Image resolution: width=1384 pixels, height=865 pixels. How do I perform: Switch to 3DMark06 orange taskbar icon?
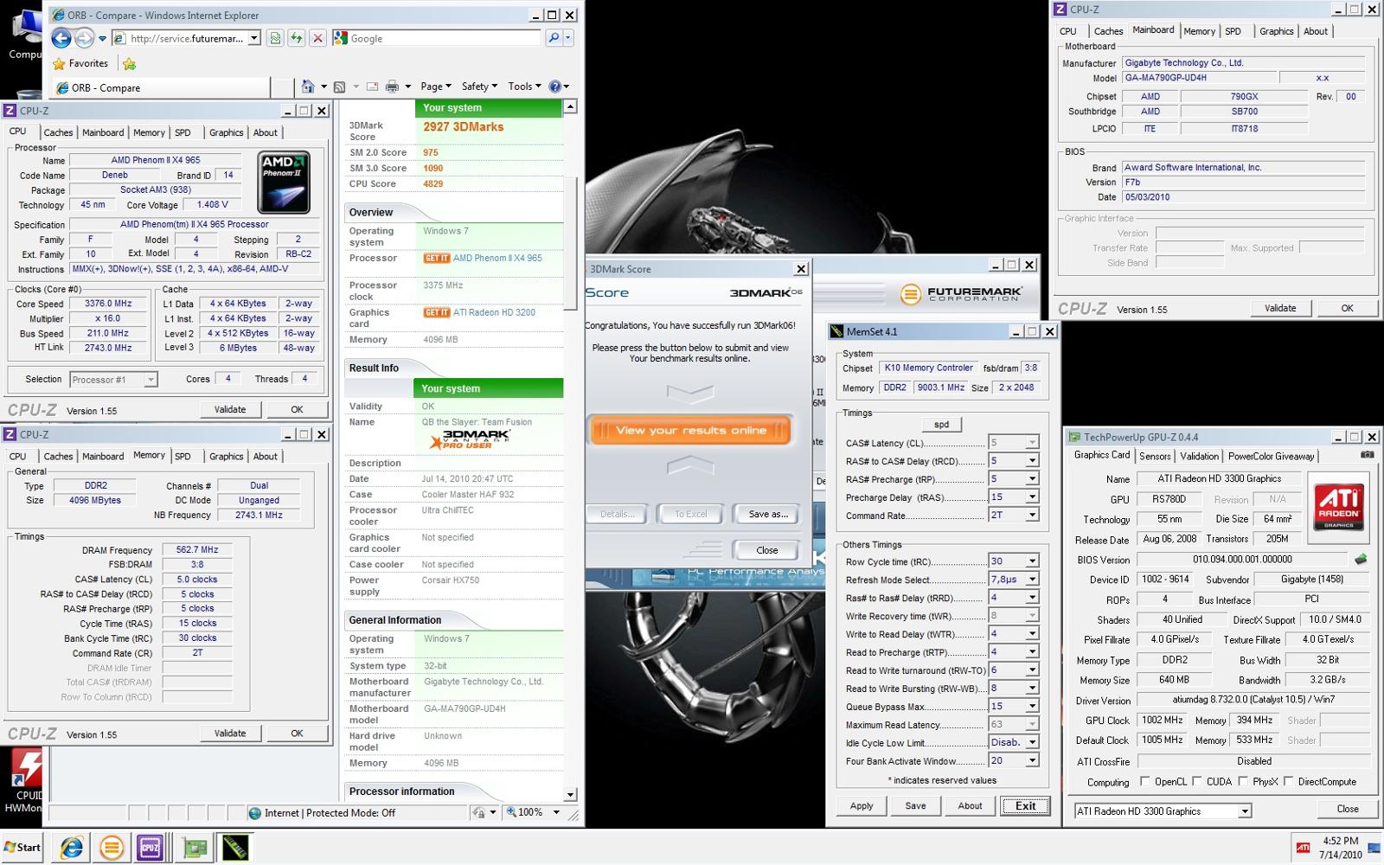pos(112,848)
